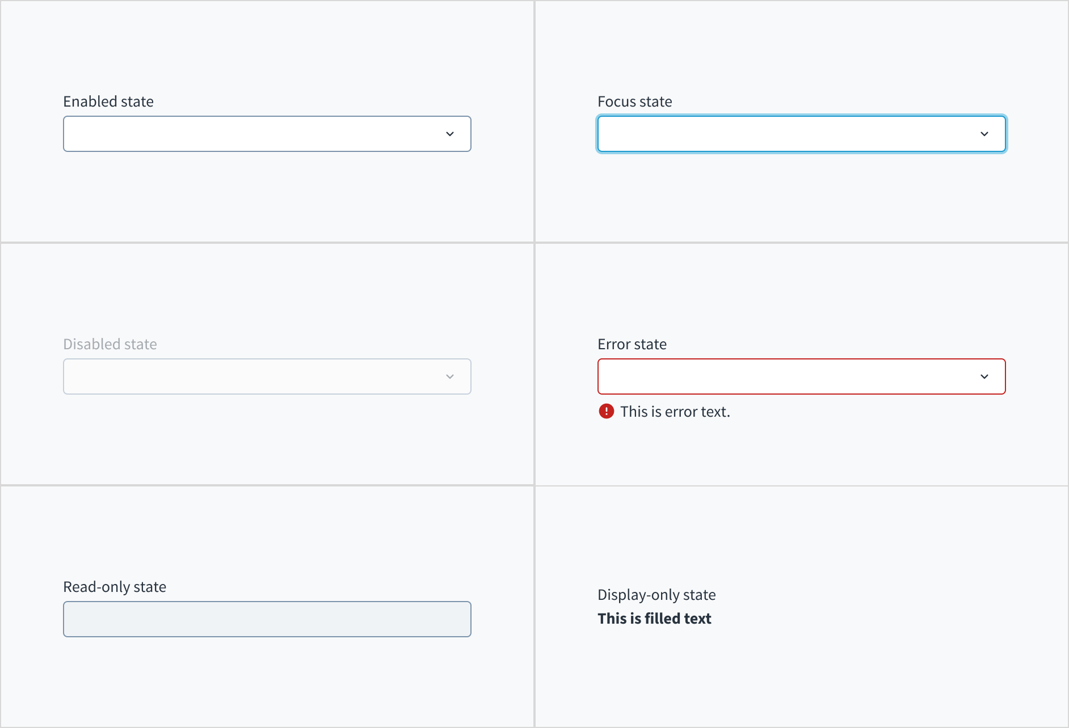Click the 'Error state' label
1069x728 pixels.
(632, 344)
